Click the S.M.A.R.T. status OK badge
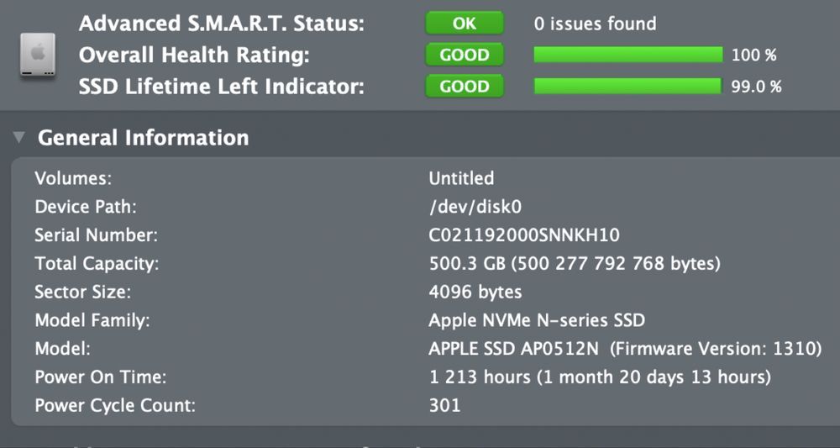This screenshot has width=840, height=448. click(465, 24)
